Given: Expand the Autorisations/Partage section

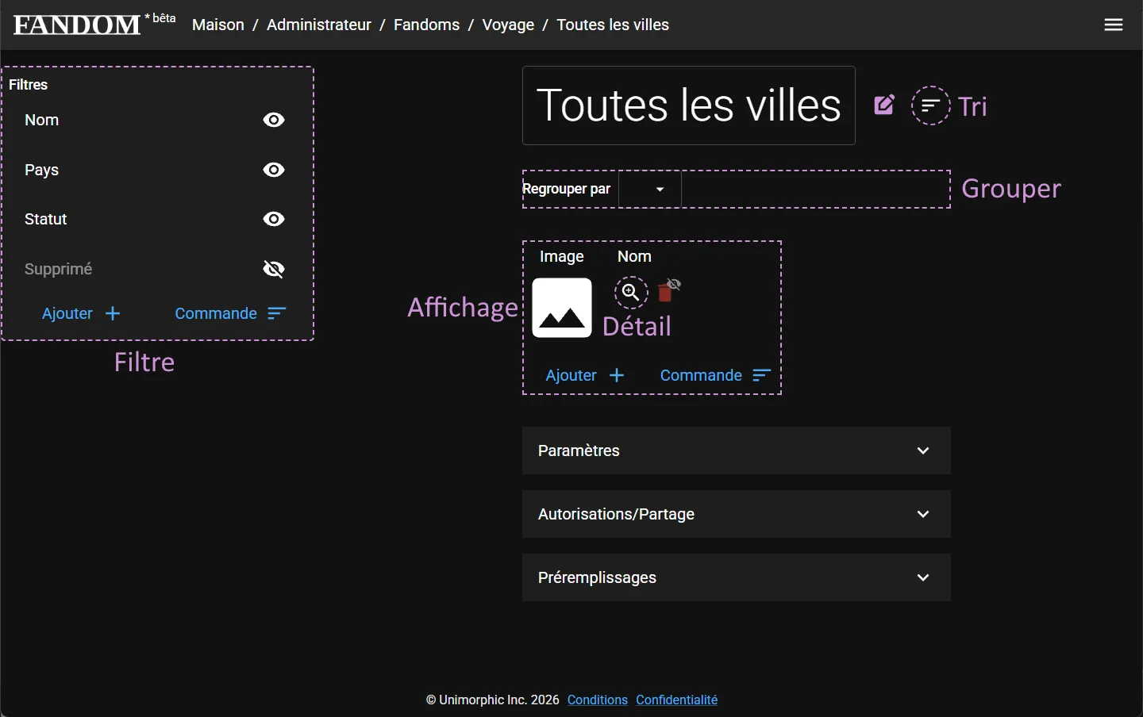Looking at the screenshot, I should [x=737, y=514].
